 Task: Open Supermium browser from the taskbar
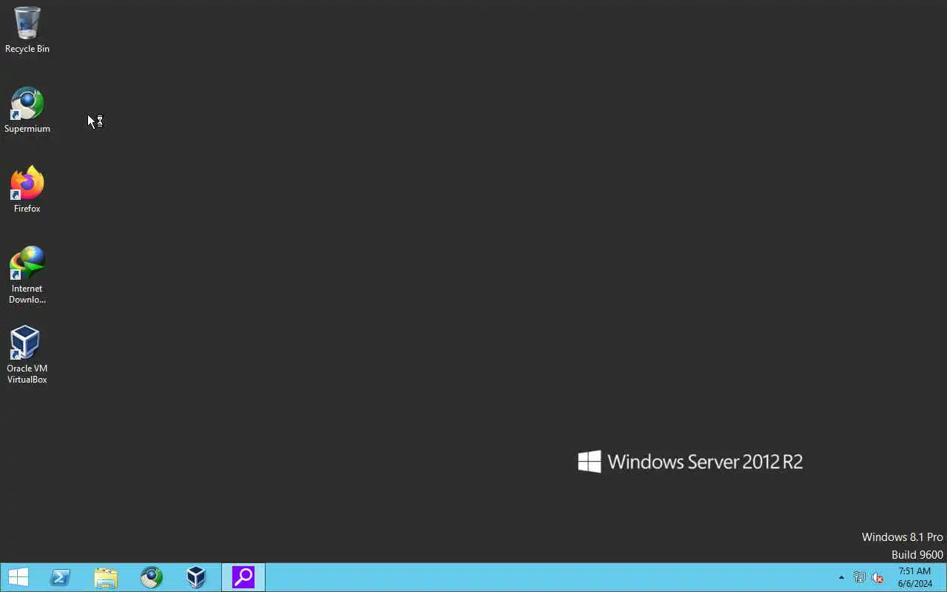pyautogui.click(x=152, y=577)
